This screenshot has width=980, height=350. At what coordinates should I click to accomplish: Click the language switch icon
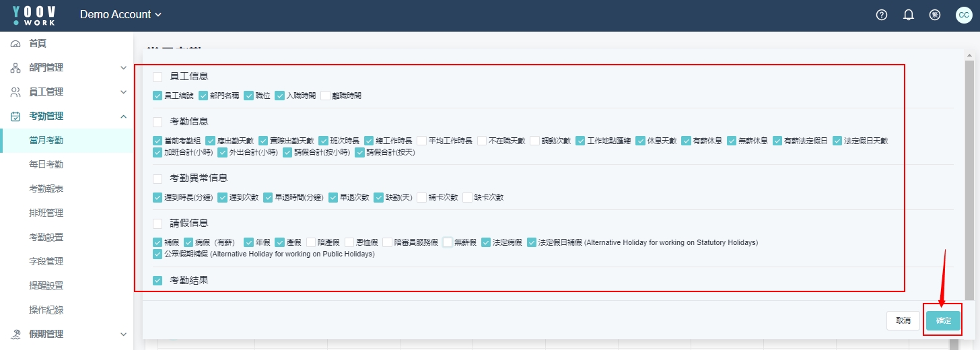[x=935, y=15]
